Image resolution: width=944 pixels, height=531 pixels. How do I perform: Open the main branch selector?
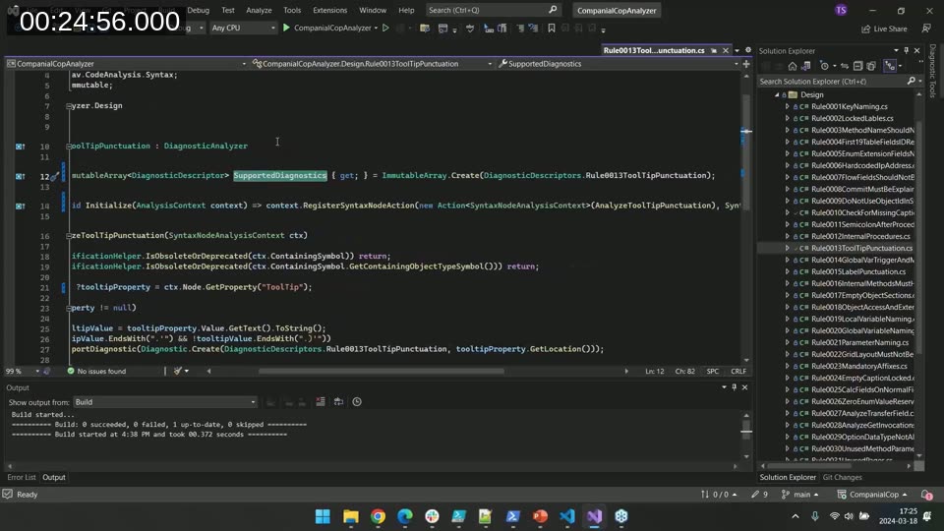click(800, 495)
